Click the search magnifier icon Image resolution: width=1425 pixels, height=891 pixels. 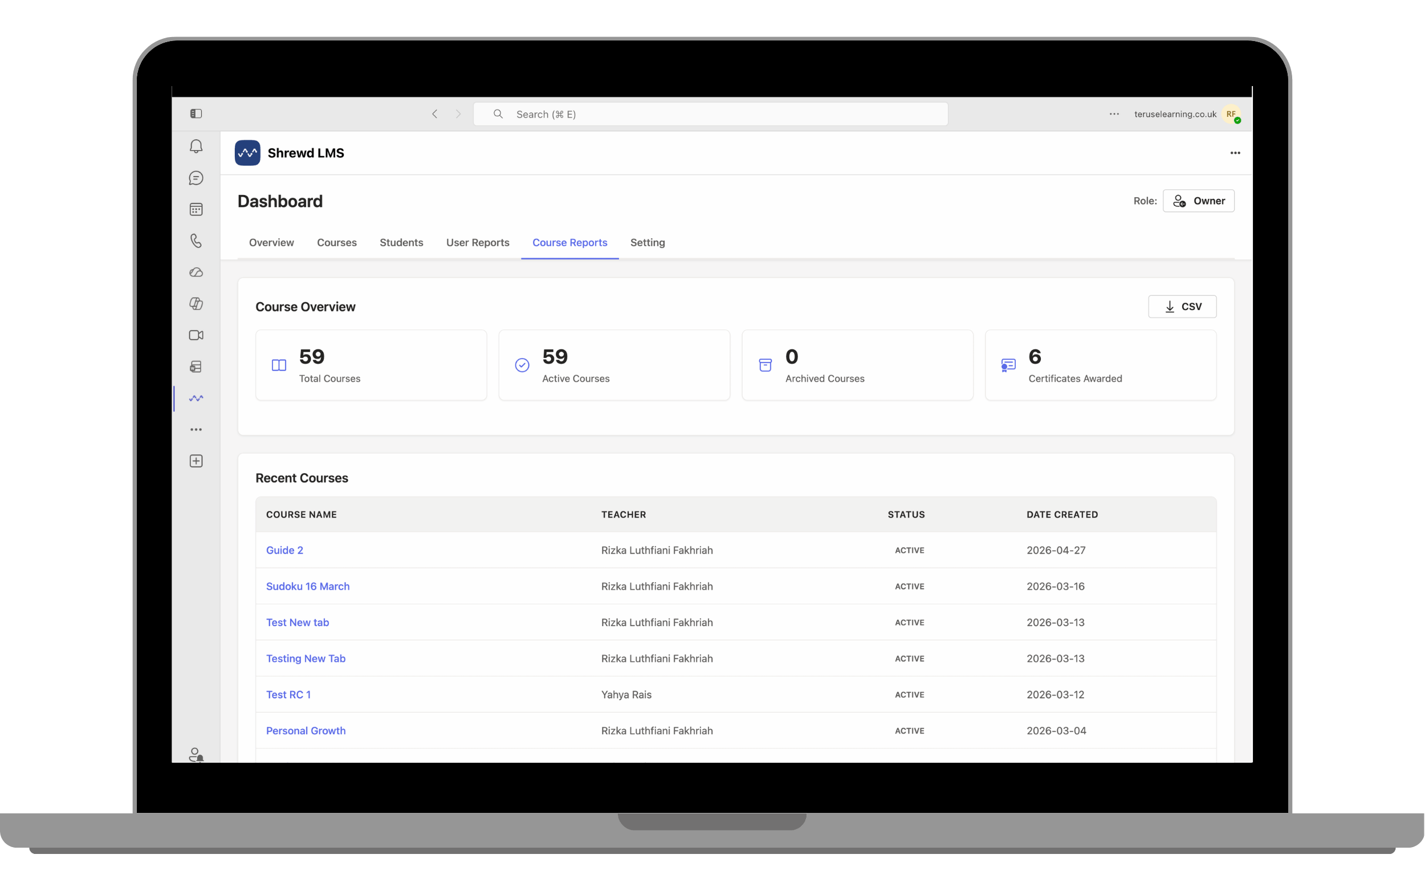coord(498,114)
